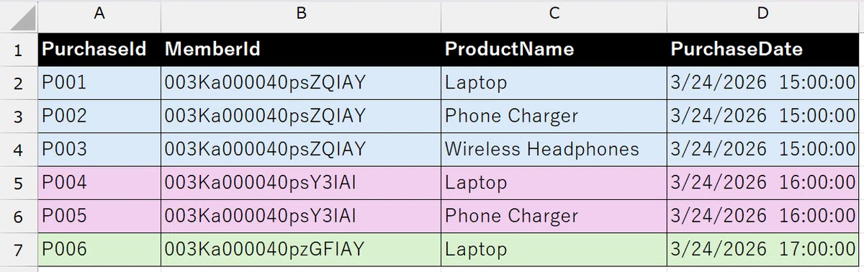Select column B header
Viewport: 864px width, 272px height.
click(301, 14)
